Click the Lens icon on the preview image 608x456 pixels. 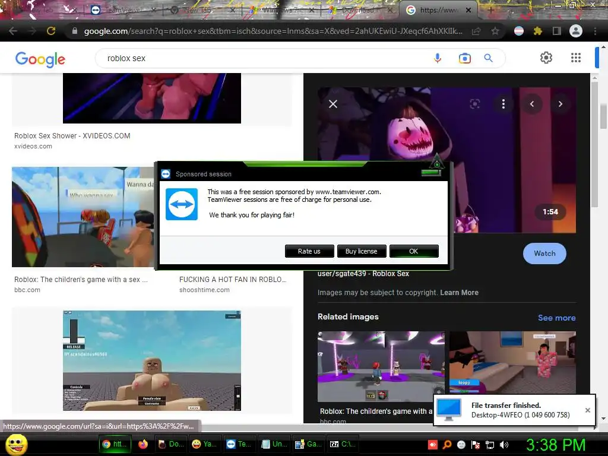pos(474,104)
